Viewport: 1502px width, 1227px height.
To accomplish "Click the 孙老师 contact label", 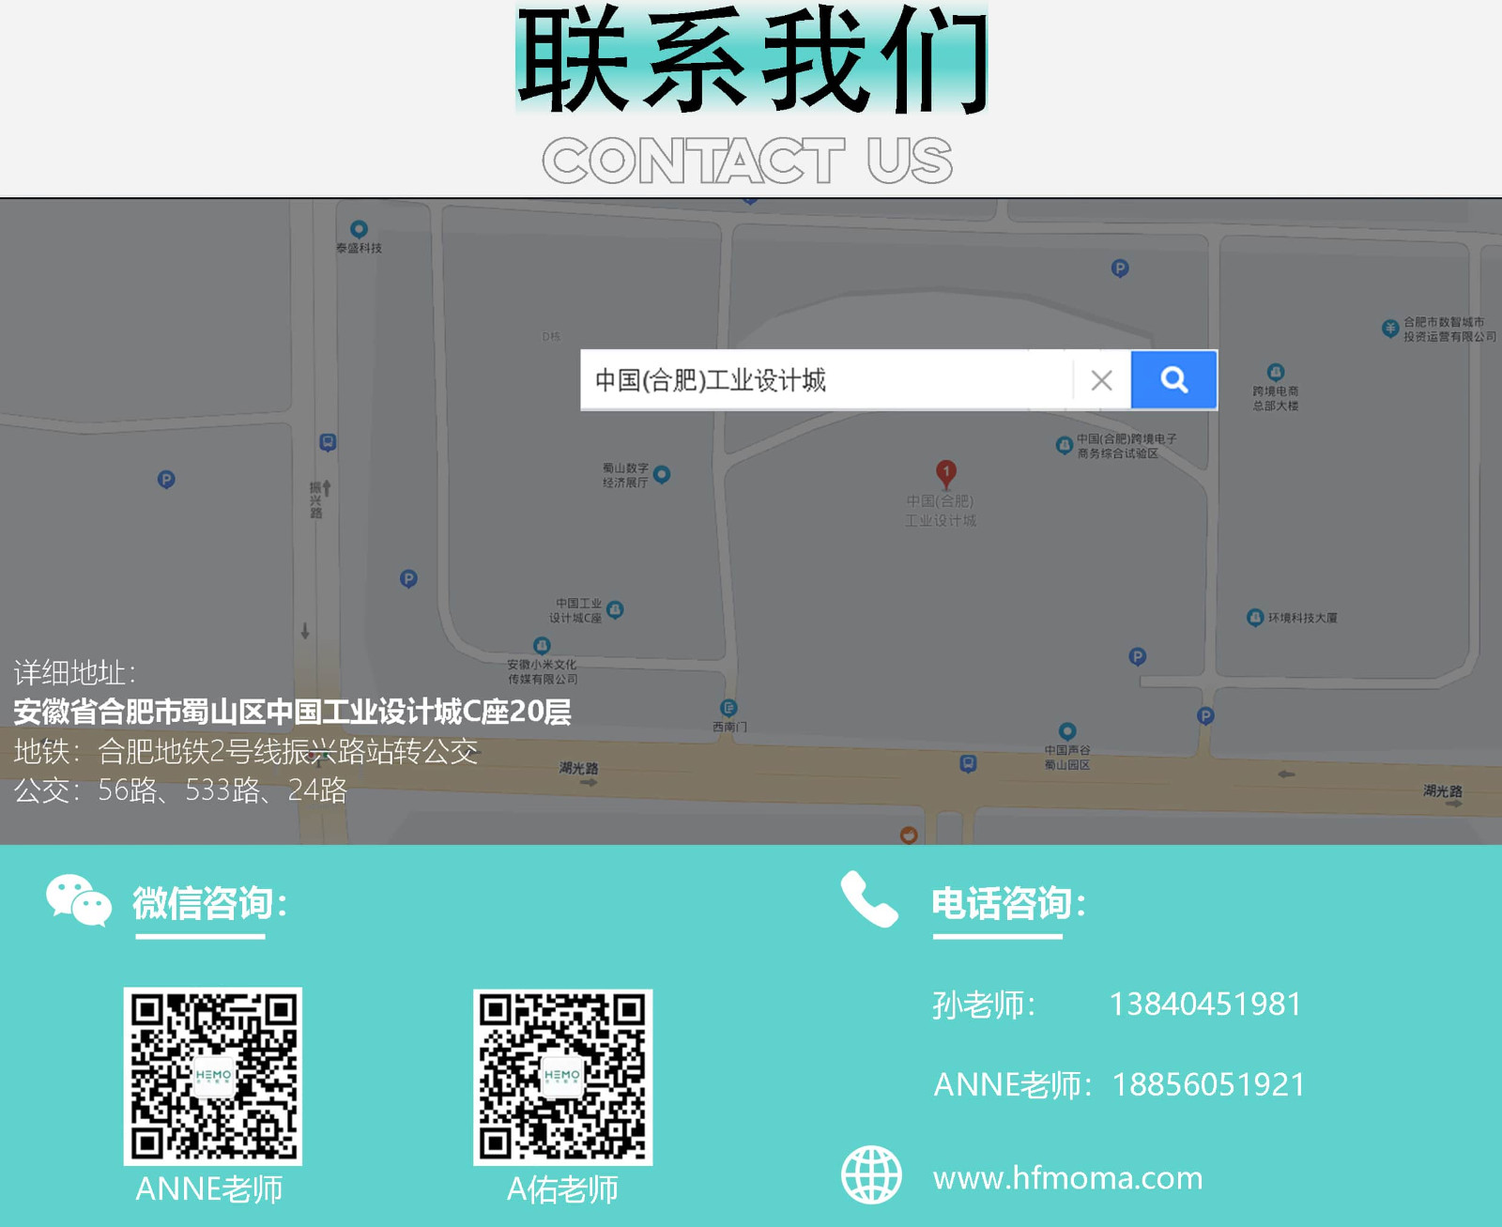I will coord(984,1005).
